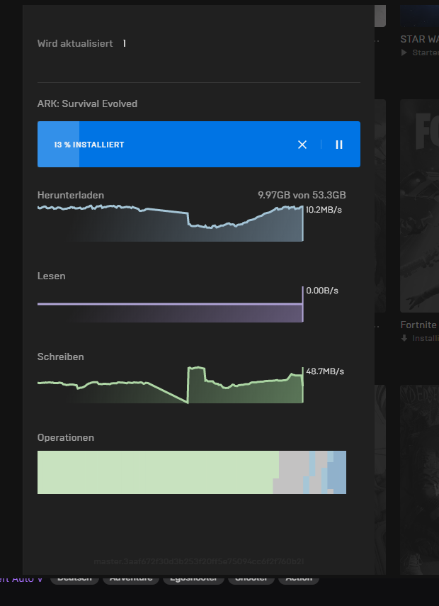Click the green segment of Operationen bar
The height and width of the screenshot is (606, 439).
click(x=156, y=472)
